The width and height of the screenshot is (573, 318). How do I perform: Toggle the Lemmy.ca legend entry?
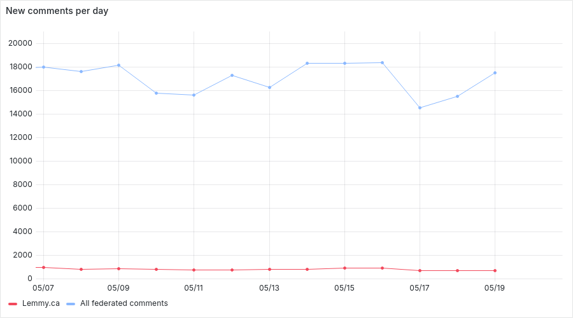[x=34, y=303]
